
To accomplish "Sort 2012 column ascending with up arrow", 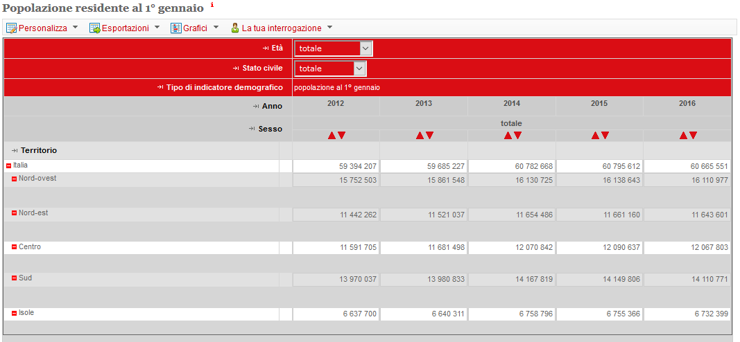I will 332,136.
